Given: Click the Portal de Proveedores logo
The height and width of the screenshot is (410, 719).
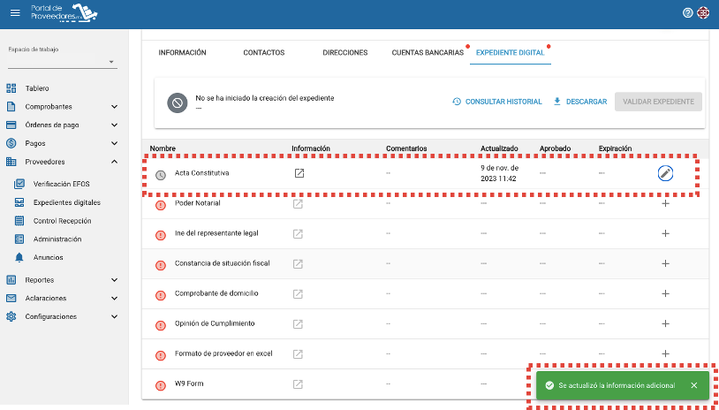Looking at the screenshot, I should click(x=64, y=13).
